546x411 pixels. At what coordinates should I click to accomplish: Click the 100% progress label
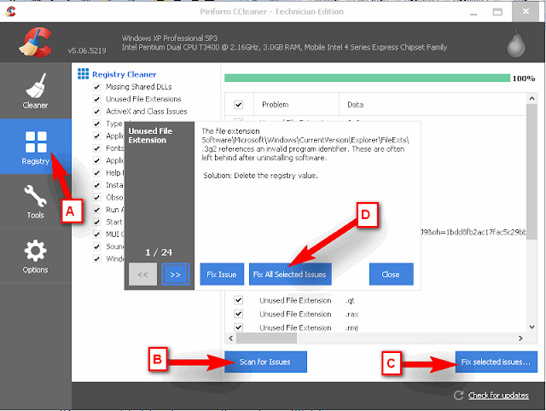524,78
